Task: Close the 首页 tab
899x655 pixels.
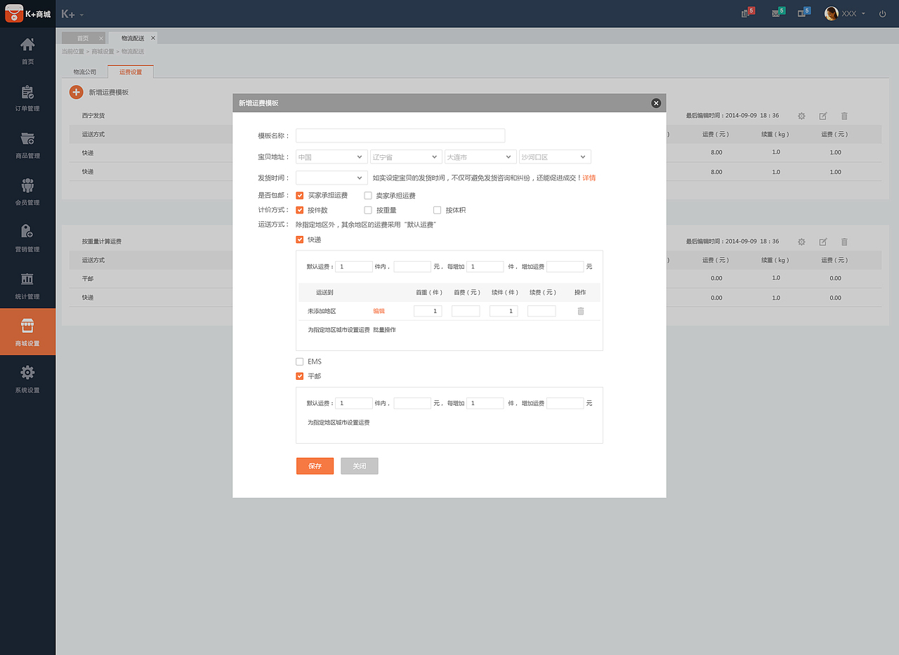Action: pyautogui.click(x=100, y=38)
